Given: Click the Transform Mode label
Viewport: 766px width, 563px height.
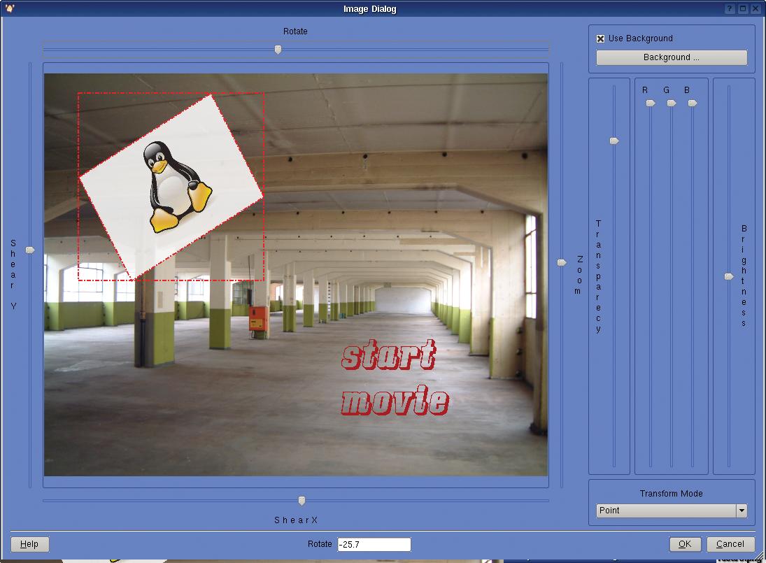Looking at the screenshot, I should click(672, 494).
